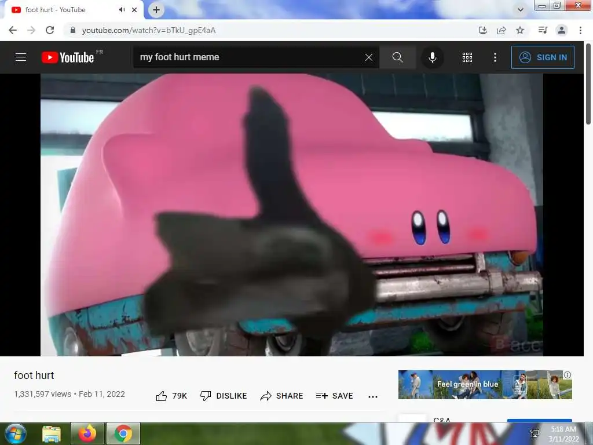Open more actions ellipsis under video
The width and height of the screenshot is (593, 445).
[x=373, y=396]
